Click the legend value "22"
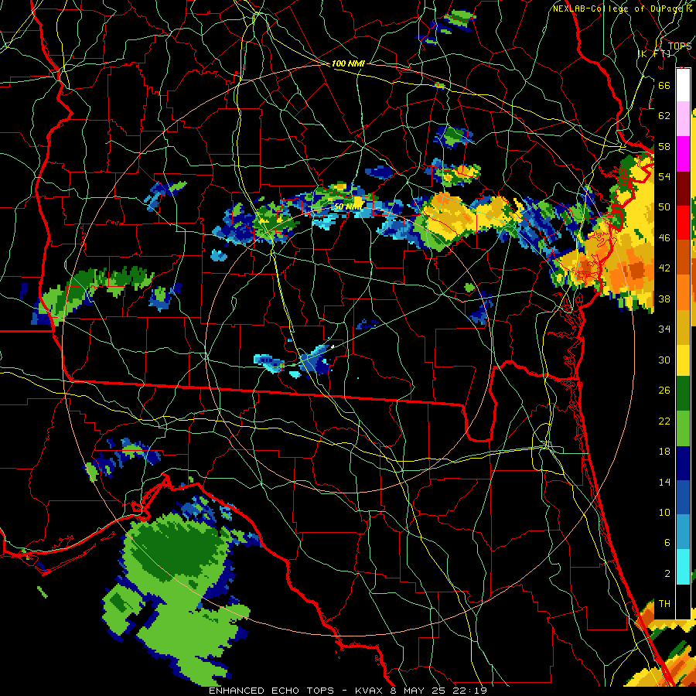696x696 pixels. pyautogui.click(x=664, y=421)
